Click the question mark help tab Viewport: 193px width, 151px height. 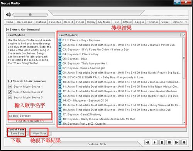coord(186,22)
